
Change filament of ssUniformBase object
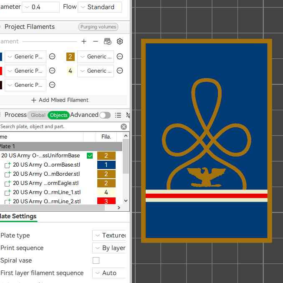pyautogui.click(x=106, y=156)
